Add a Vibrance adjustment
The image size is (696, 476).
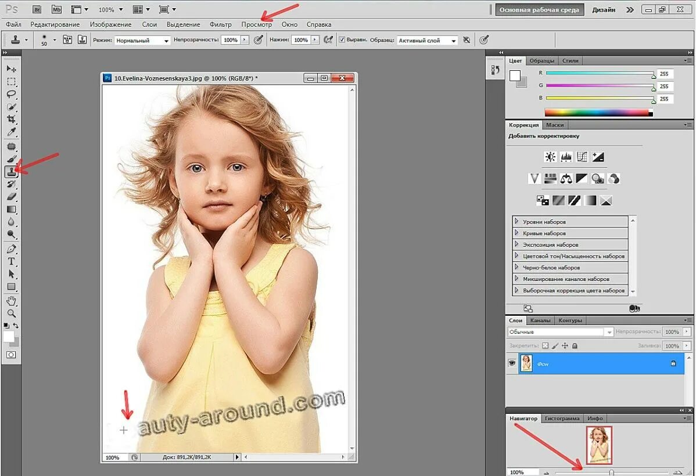[x=534, y=178]
